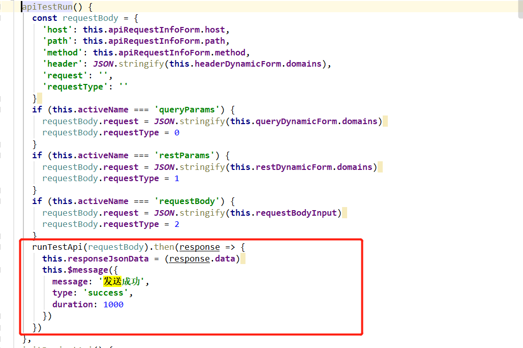Click the type key in the $message options
This screenshot has height=348, width=523.
pyautogui.click(x=63, y=293)
